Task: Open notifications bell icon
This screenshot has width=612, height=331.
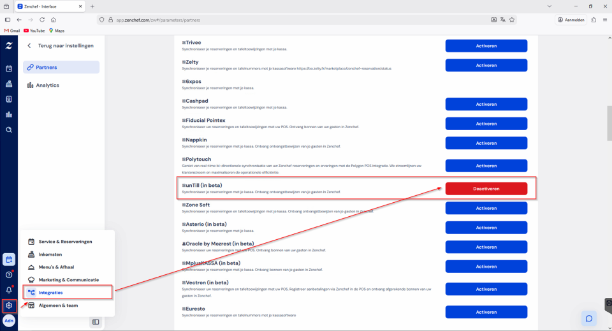Action: click(x=8, y=290)
